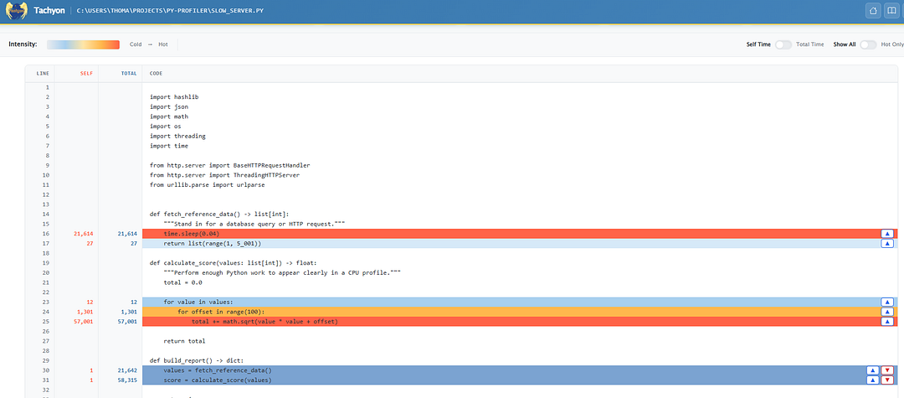
Task: Click line number 32 in gutter
Action: (x=46, y=390)
